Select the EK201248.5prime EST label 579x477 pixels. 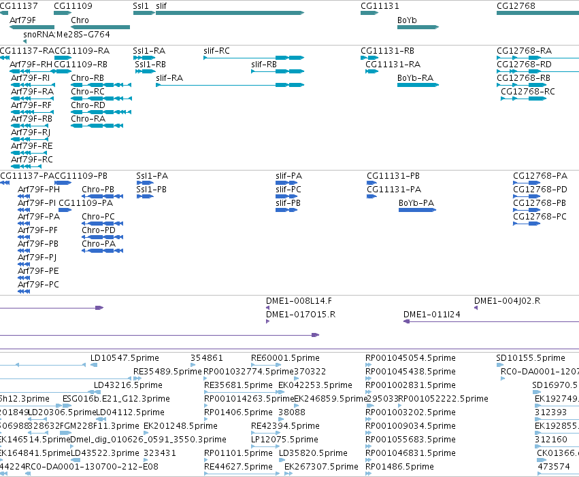click(x=180, y=426)
